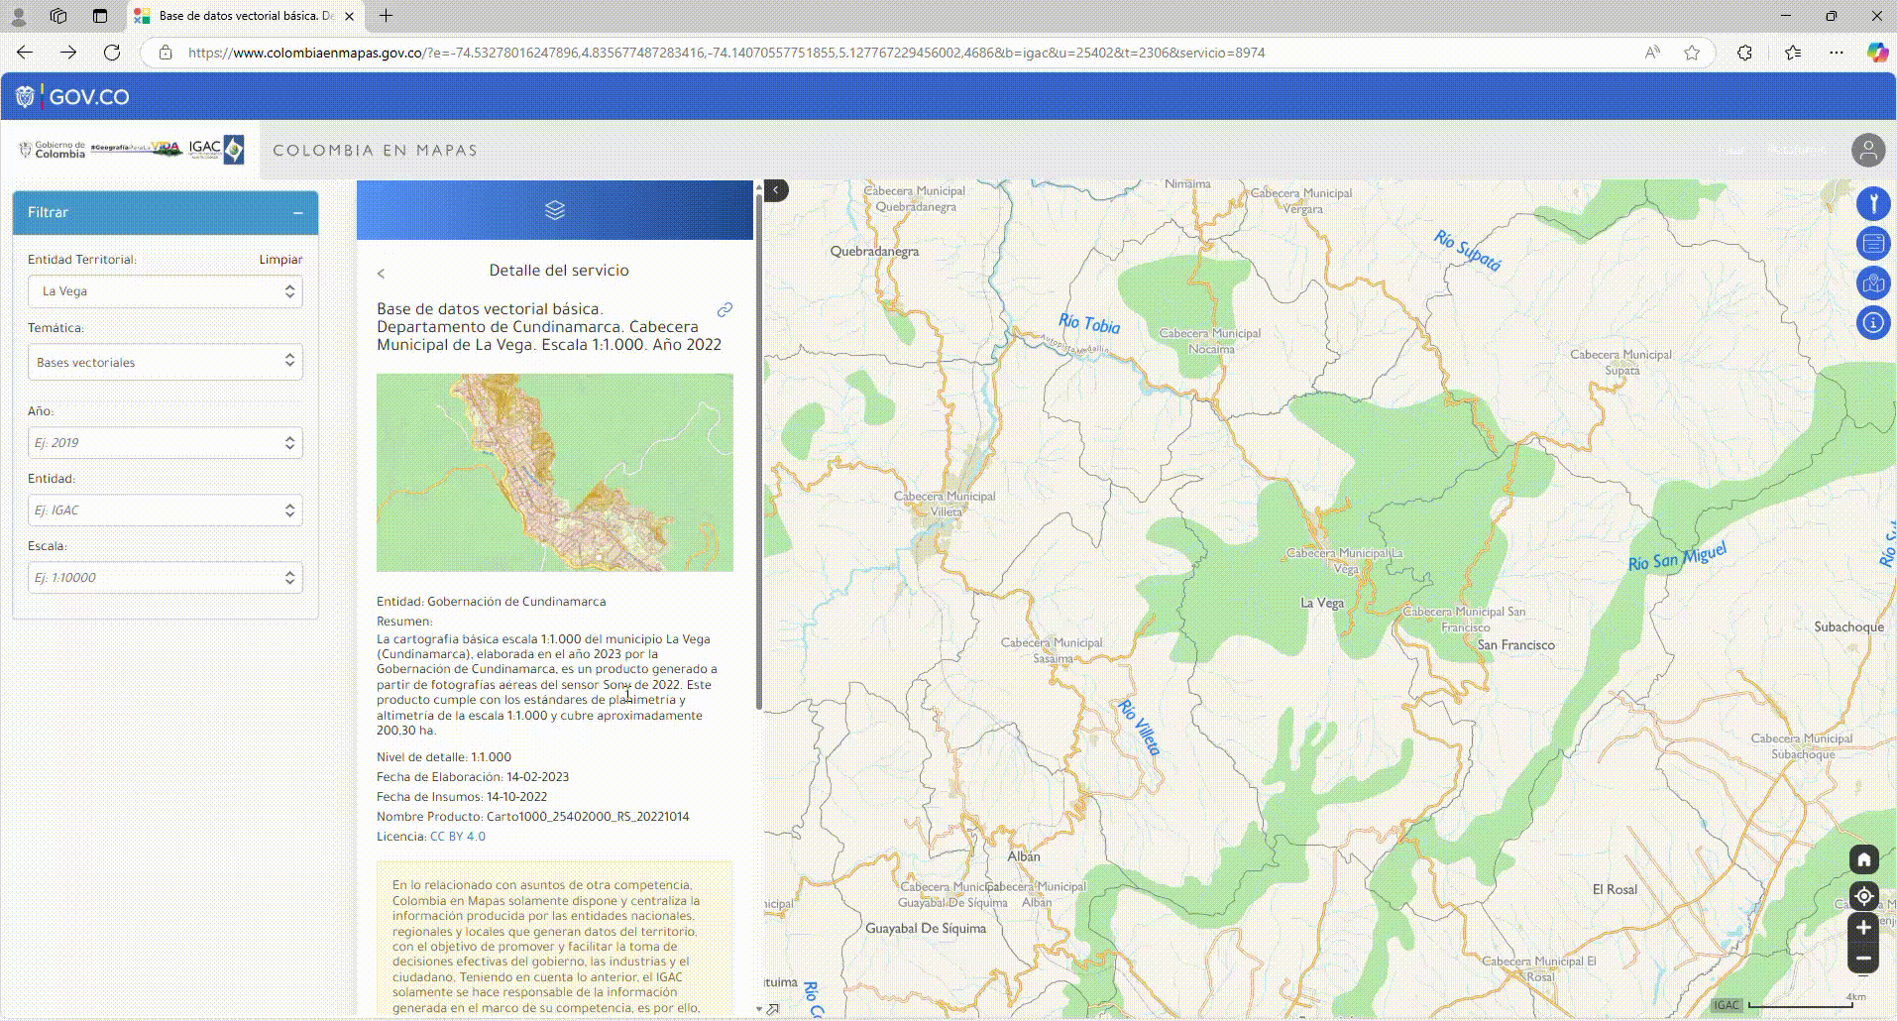Collapse the Filtrar panel with minus
The width and height of the screenshot is (1897, 1021).
pyautogui.click(x=297, y=213)
